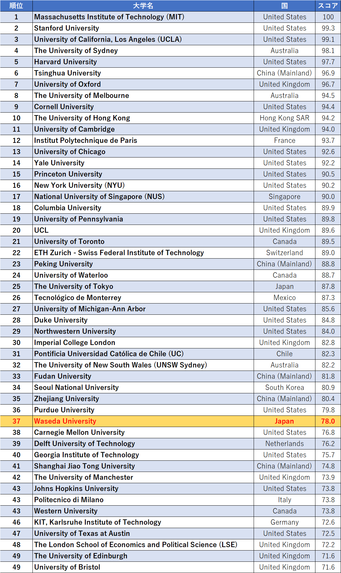The height and width of the screenshot is (573, 341).
Task: Select the Imperial College London cell
Action: (143, 342)
